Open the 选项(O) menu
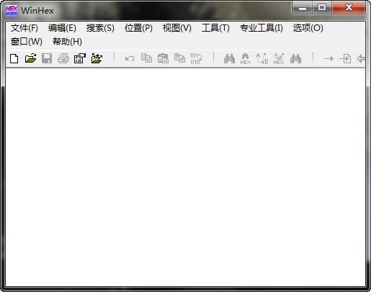The height and width of the screenshot is (292, 371). pyautogui.click(x=308, y=28)
